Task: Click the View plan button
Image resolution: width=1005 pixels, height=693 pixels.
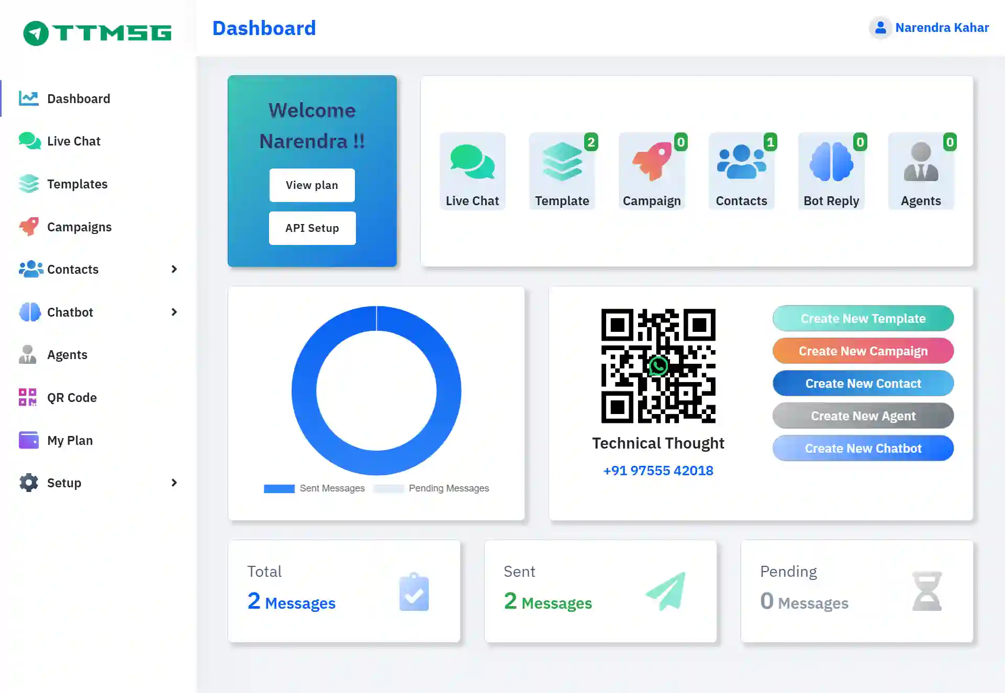Action: pyautogui.click(x=312, y=185)
